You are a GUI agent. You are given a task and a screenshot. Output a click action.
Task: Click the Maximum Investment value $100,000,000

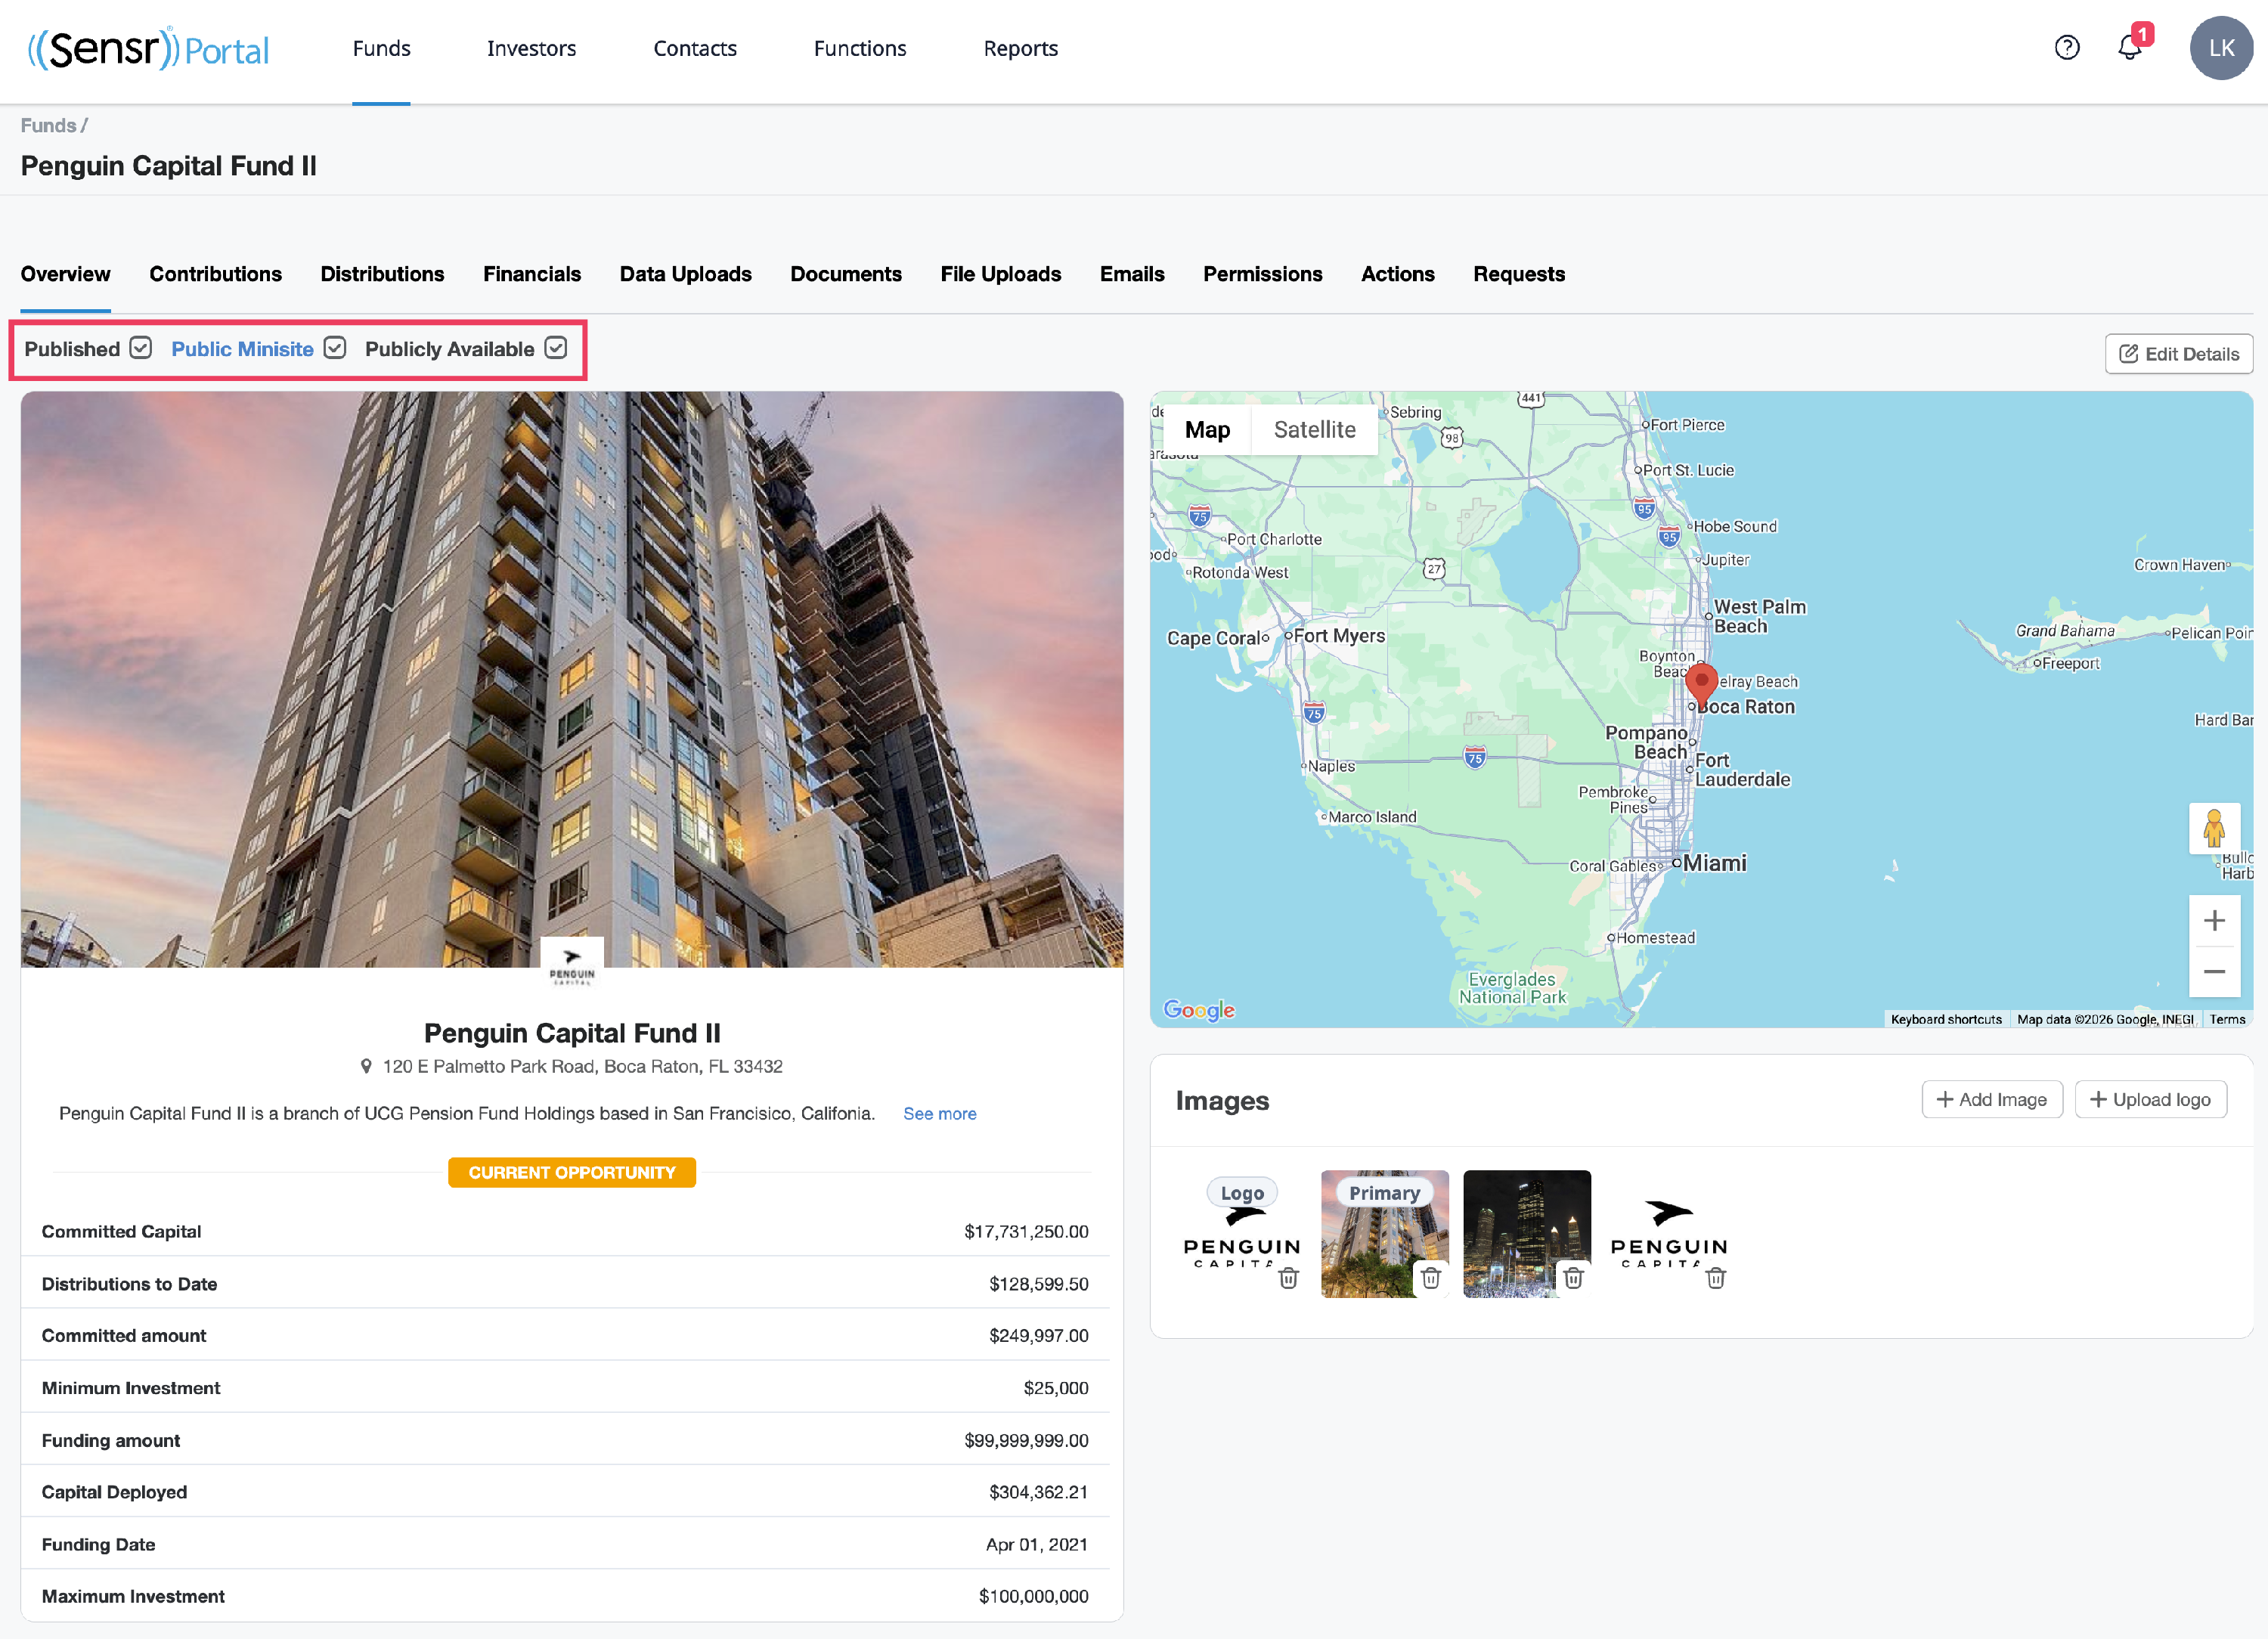(x=1033, y=1597)
